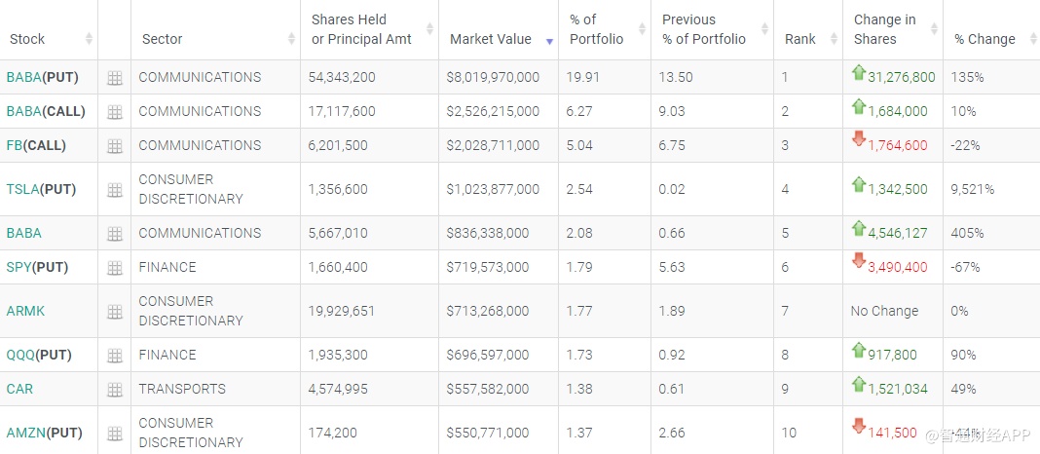Open the TSLA(PUT) stock link
Image resolution: width=1040 pixels, height=454 pixels.
point(41,189)
